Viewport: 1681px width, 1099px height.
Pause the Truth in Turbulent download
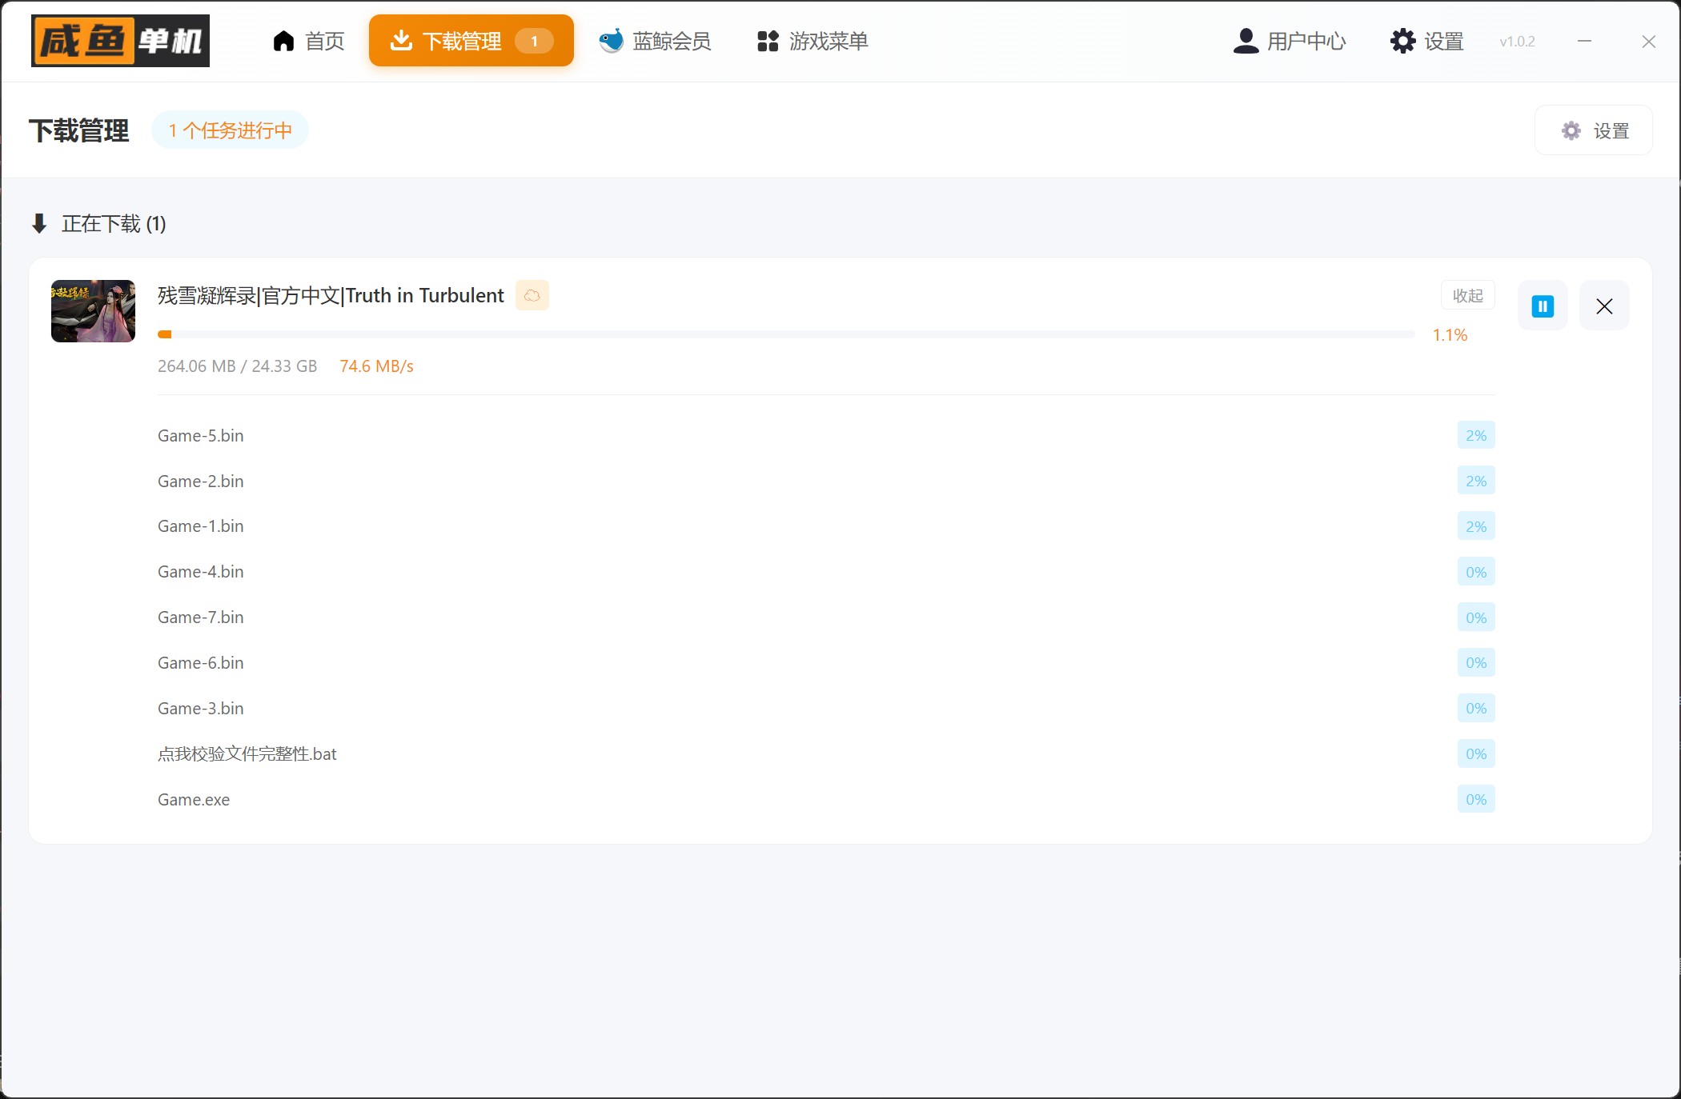pyautogui.click(x=1543, y=306)
